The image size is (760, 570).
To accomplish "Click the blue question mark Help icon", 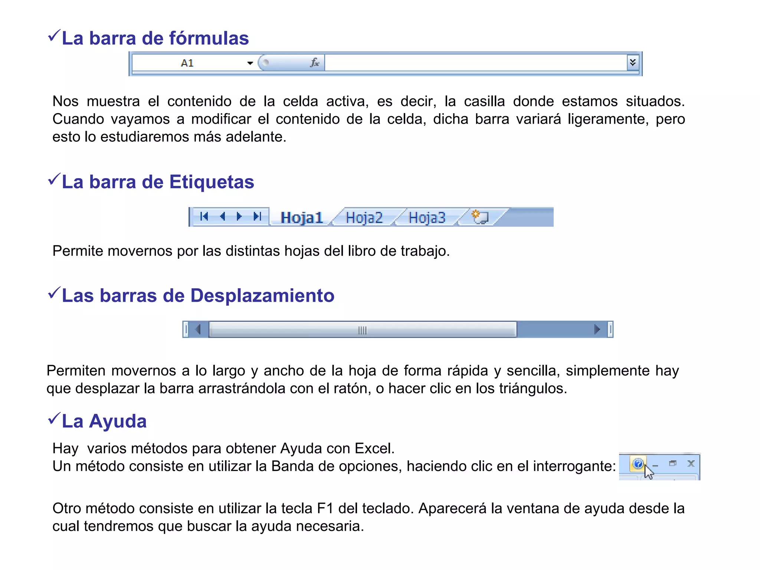I will 638,463.
